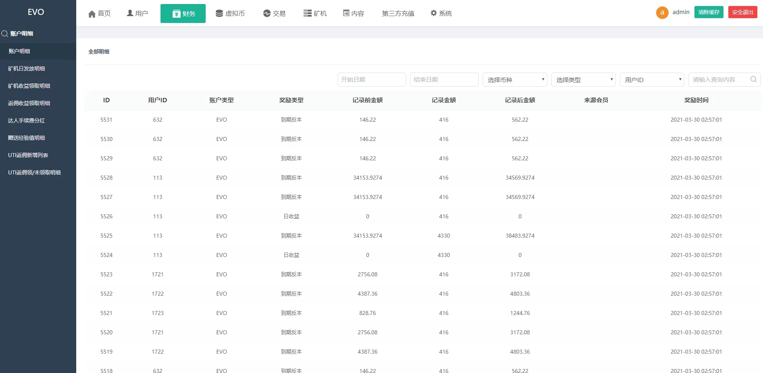The width and height of the screenshot is (763, 373).
Task: Click the sidebar search magnifier icon
Action: 5,33
